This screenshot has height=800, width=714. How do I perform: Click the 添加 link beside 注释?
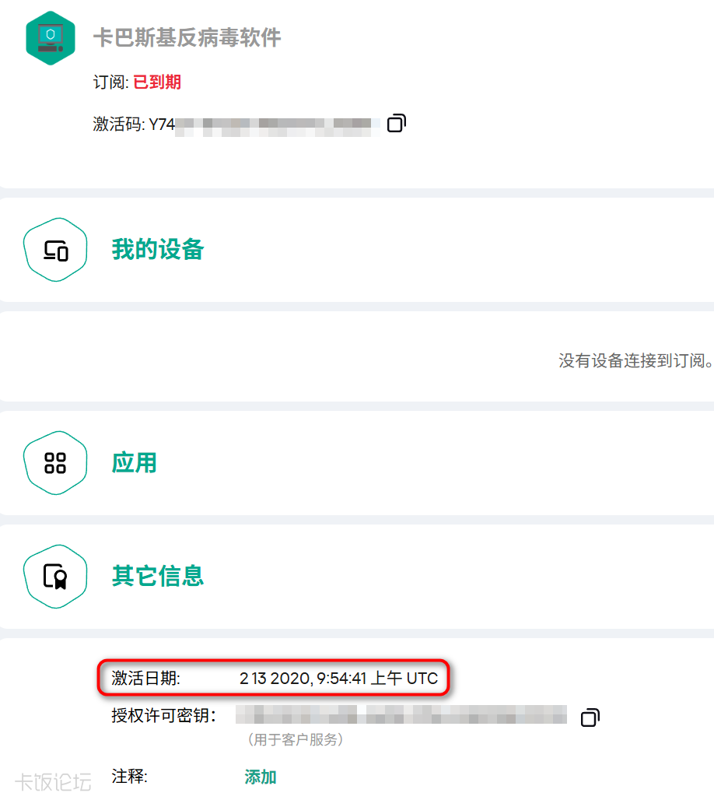261,777
